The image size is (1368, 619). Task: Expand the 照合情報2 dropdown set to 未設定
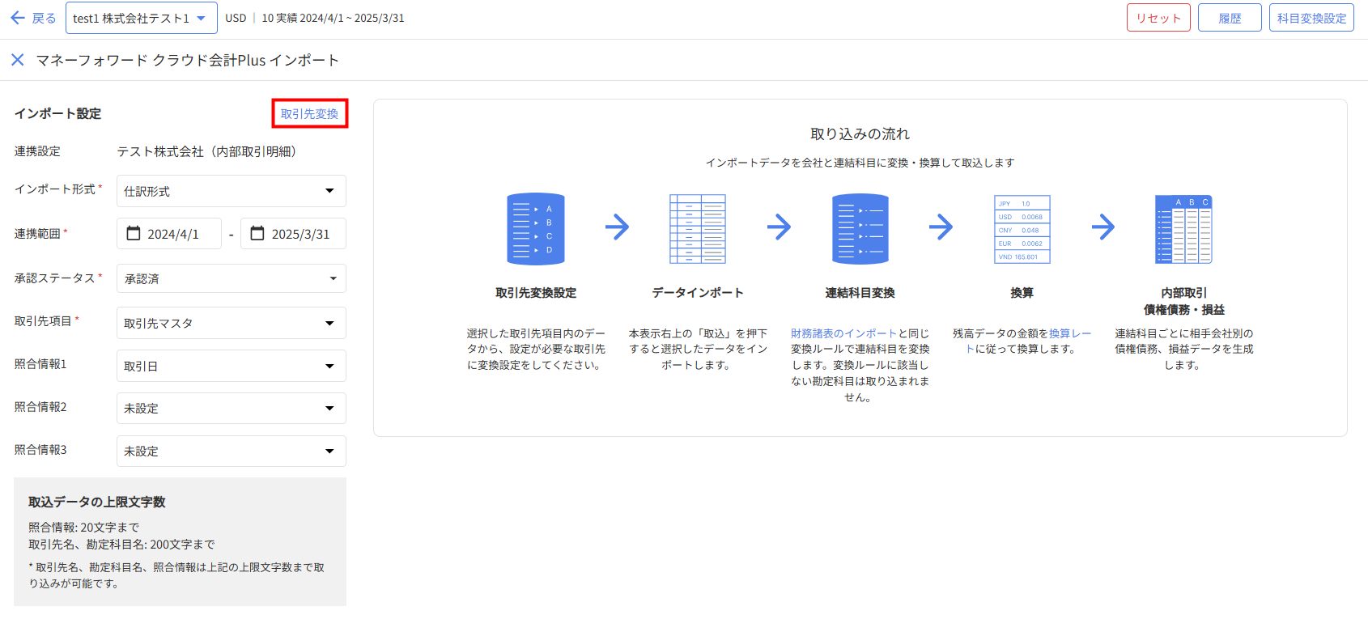[x=232, y=408]
